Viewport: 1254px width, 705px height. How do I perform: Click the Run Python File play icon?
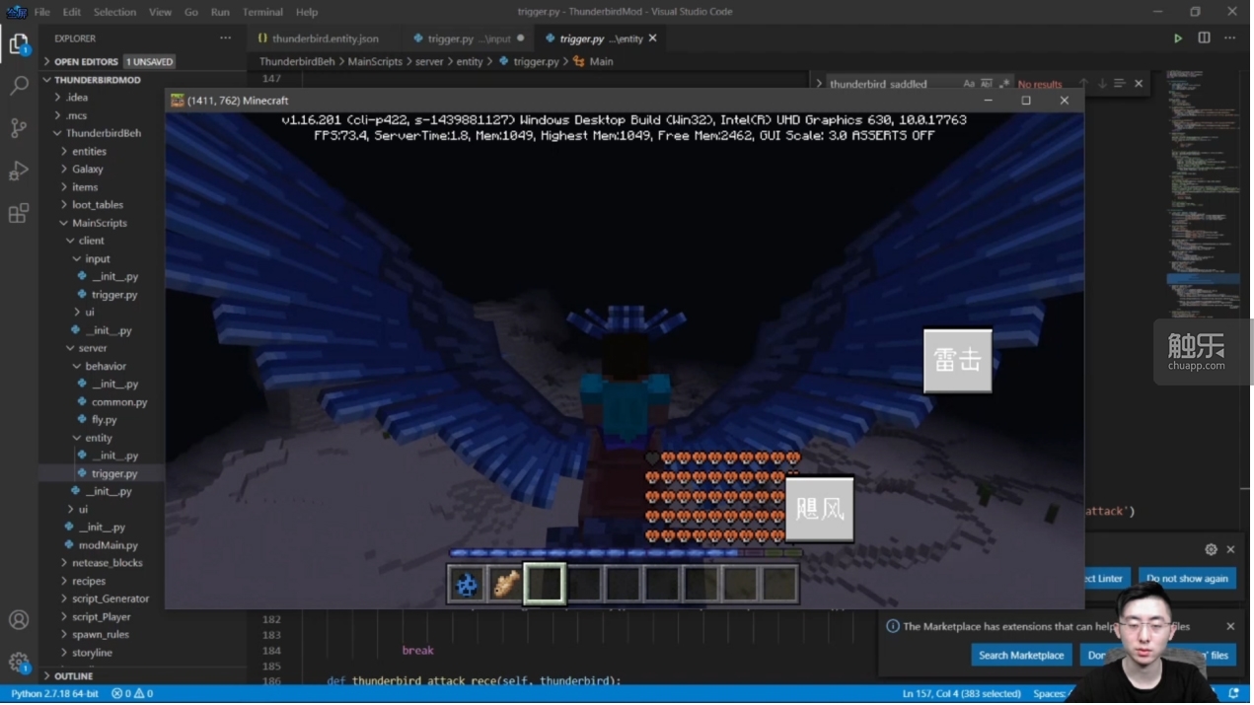pos(1178,38)
